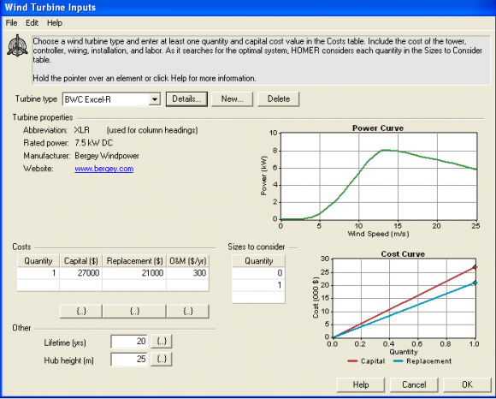This screenshot has height=399, width=496.
Task: Click the Cancel button
Action: pyautogui.click(x=414, y=384)
